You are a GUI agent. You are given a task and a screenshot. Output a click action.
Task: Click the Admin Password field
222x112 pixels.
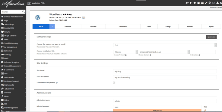157,107
